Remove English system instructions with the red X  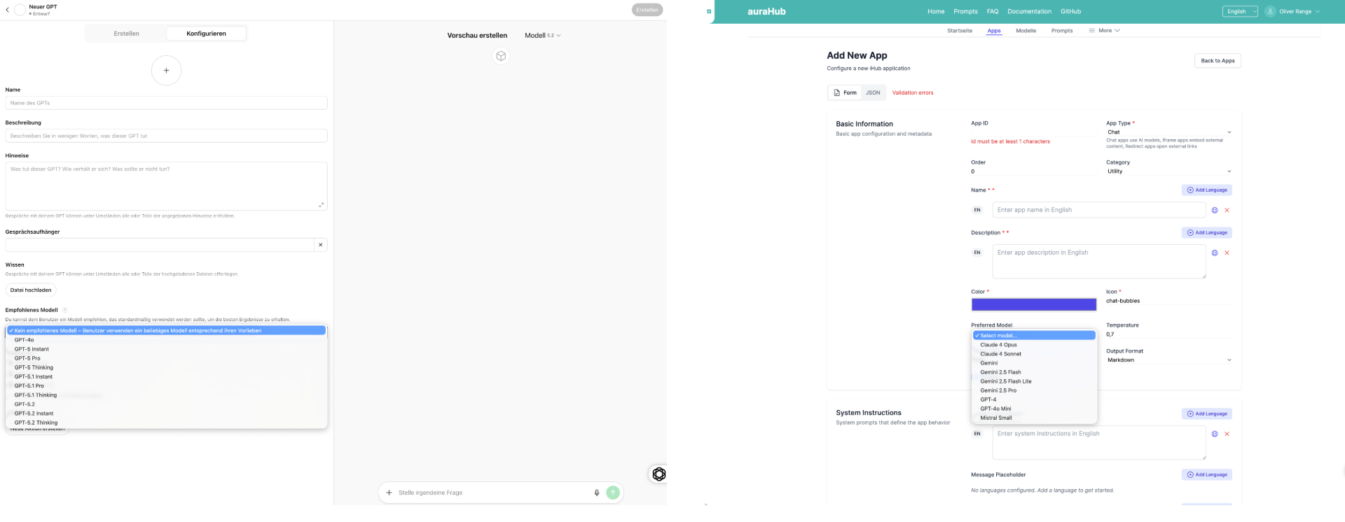[1227, 434]
